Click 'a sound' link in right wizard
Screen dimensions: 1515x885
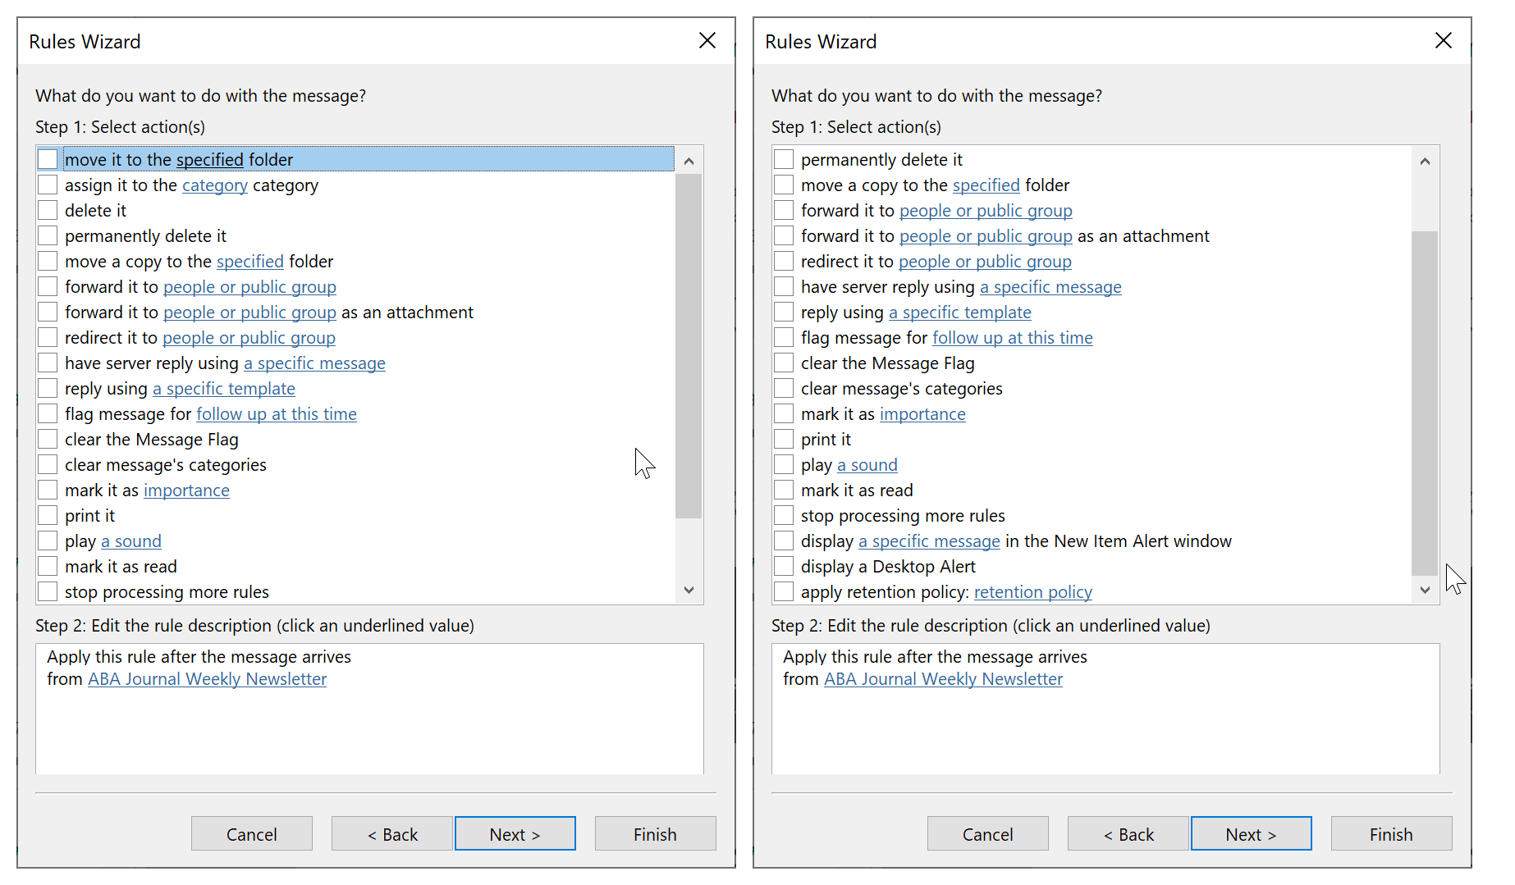[x=867, y=465]
